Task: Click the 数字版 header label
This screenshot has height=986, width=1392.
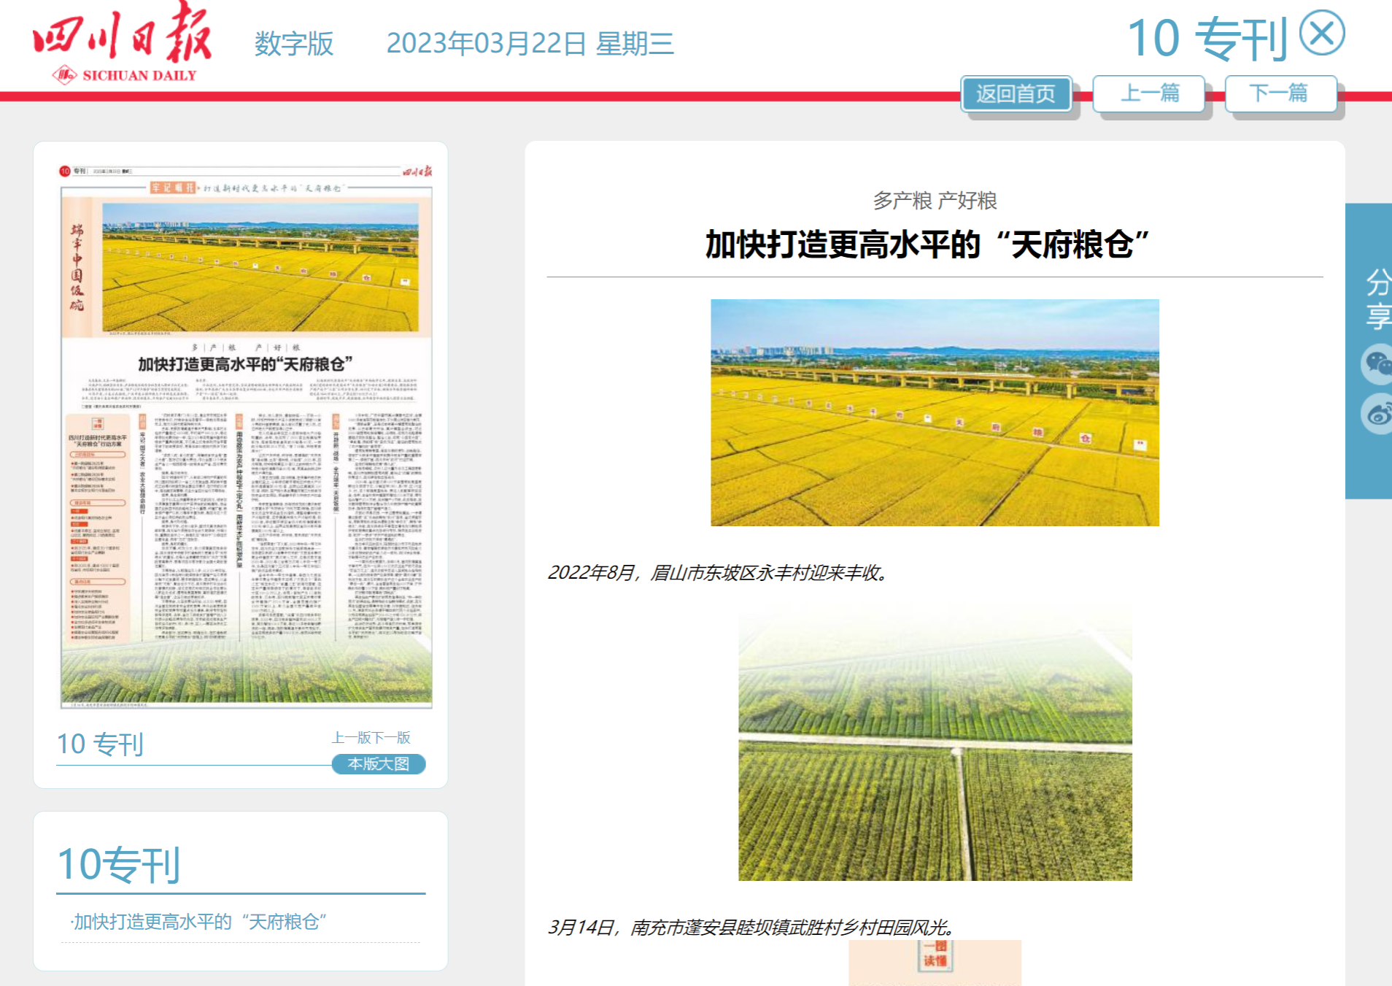Action: (294, 44)
